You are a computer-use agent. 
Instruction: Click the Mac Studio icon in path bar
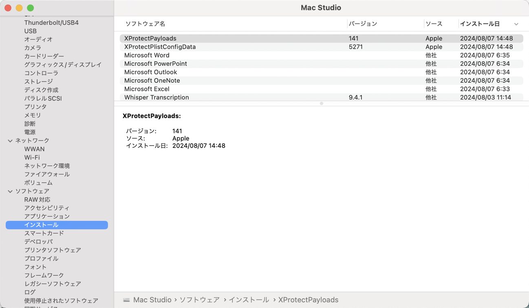pyautogui.click(x=126, y=300)
